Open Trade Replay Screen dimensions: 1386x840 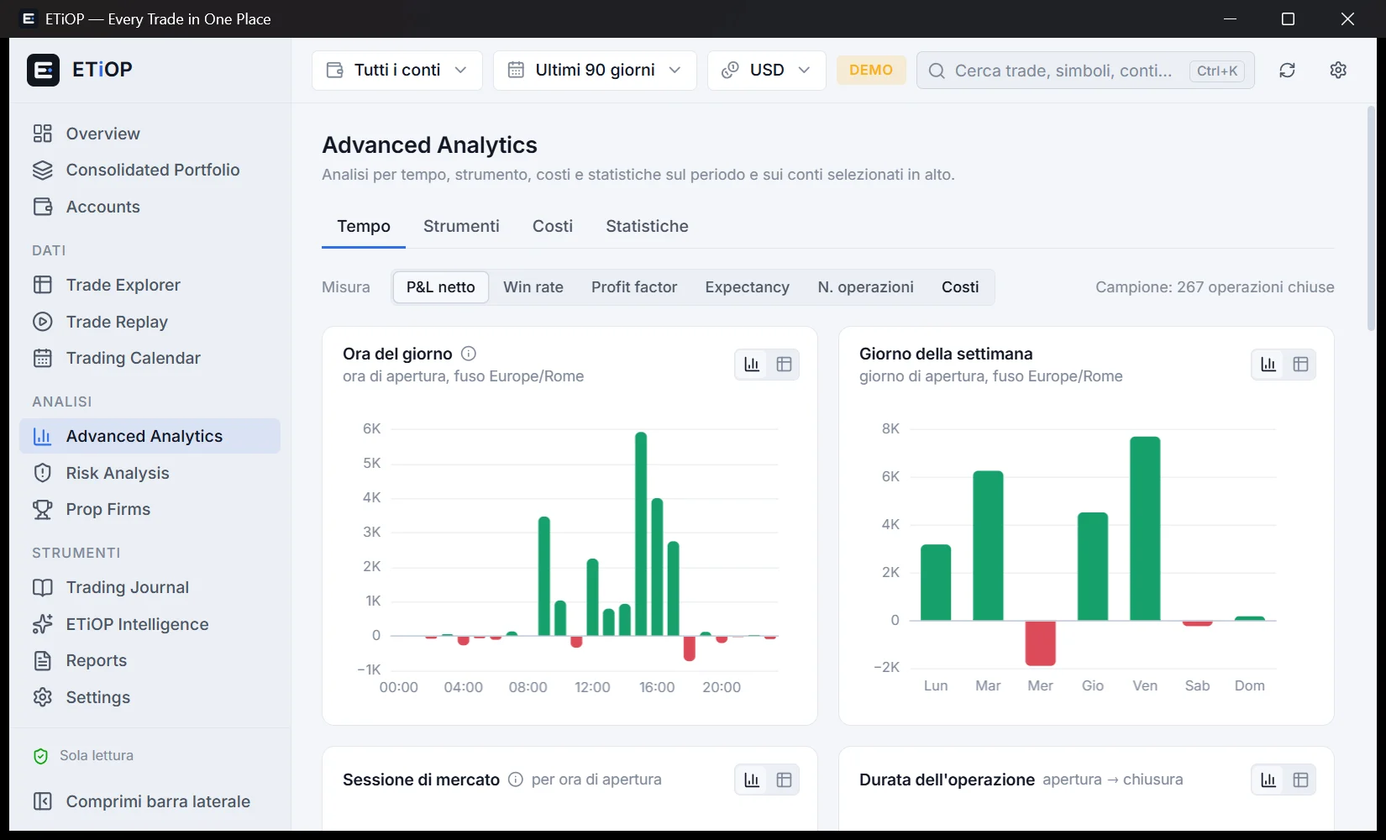pyautogui.click(x=150, y=322)
